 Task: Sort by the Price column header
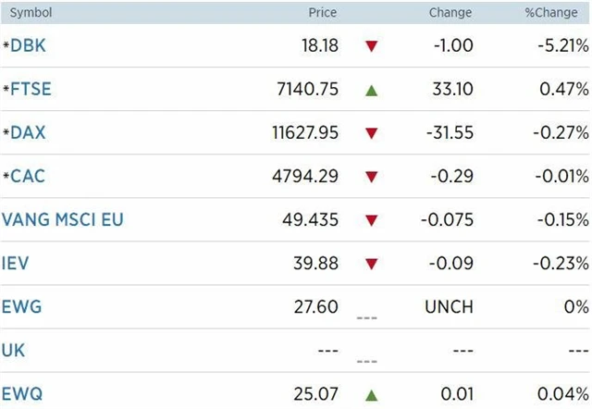(x=323, y=13)
